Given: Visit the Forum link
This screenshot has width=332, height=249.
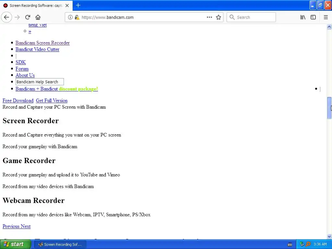Looking at the screenshot, I should click(x=22, y=69).
